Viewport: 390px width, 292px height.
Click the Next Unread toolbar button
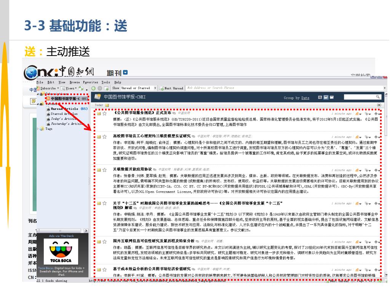click(x=171, y=88)
